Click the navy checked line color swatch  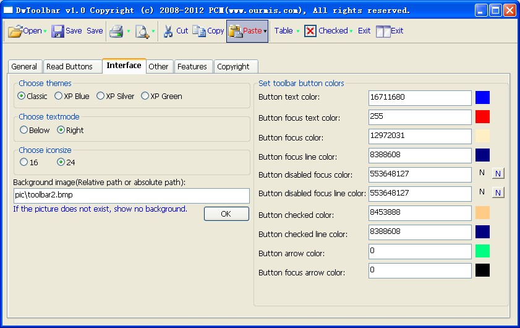tap(482, 231)
